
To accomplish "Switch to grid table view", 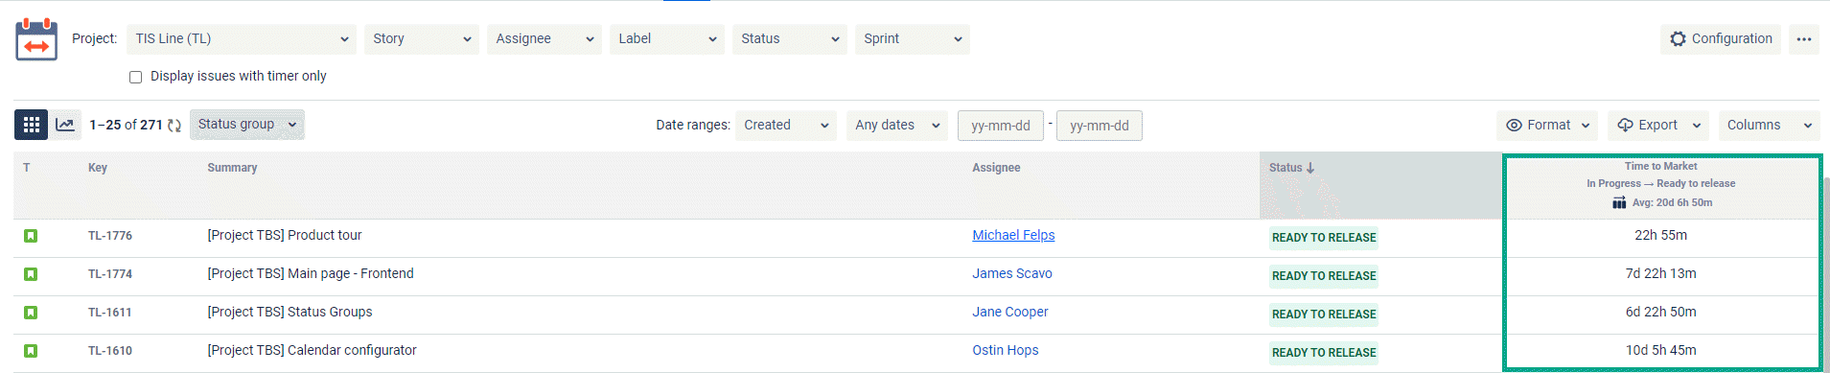I will (31, 125).
